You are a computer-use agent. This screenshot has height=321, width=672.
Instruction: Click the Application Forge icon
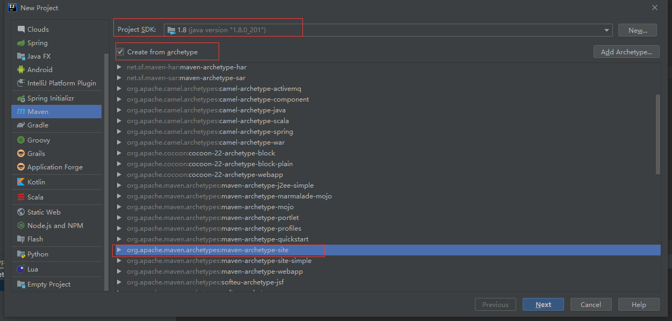coord(21,167)
